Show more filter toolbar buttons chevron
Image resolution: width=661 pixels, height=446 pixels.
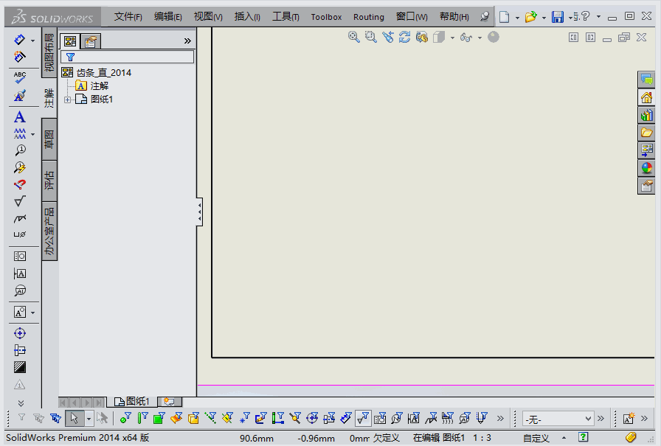pyautogui.click(x=500, y=418)
